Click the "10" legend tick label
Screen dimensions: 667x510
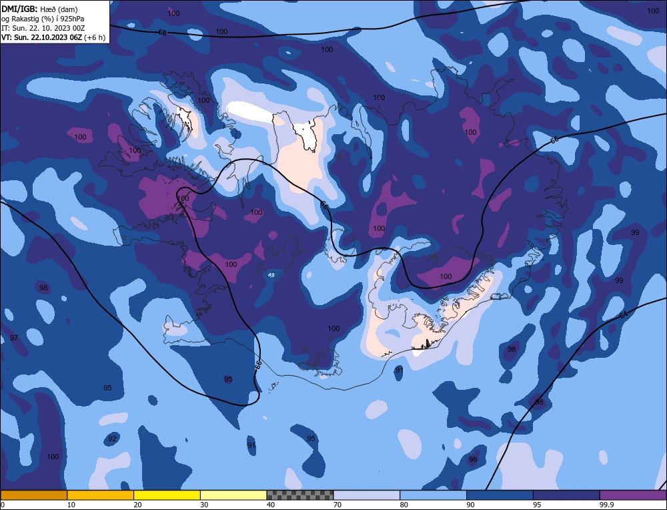(71, 505)
